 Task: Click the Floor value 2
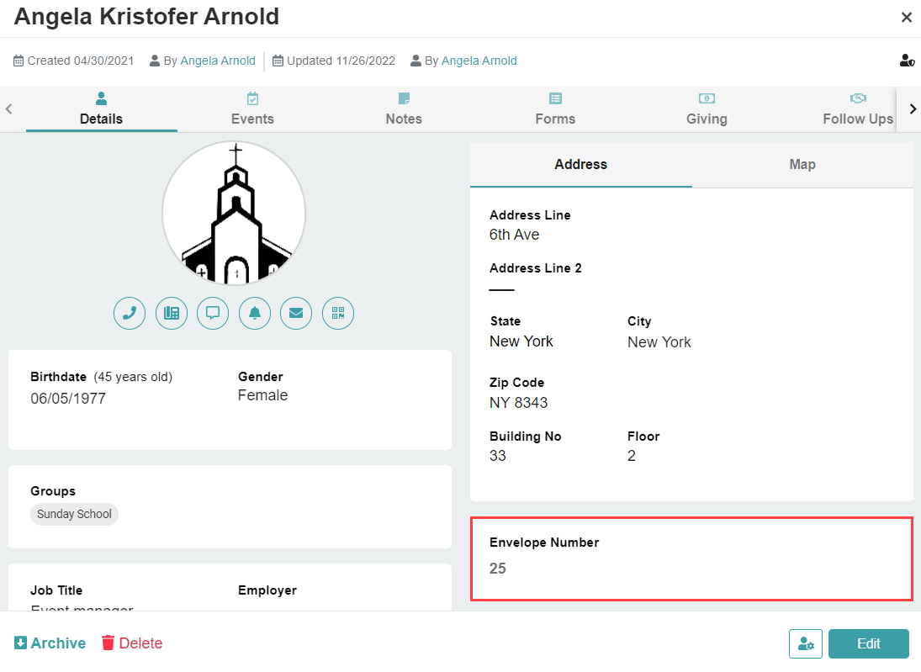click(632, 456)
